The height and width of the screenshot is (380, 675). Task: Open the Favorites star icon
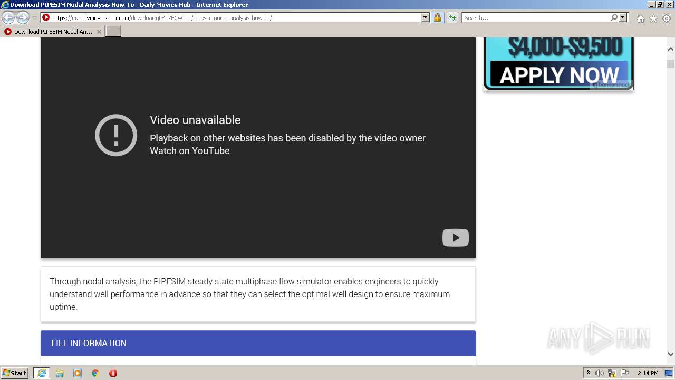coord(653,18)
